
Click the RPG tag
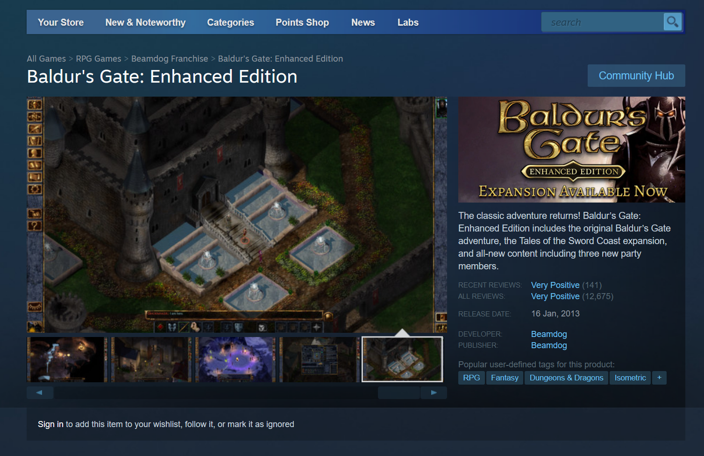[471, 378]
